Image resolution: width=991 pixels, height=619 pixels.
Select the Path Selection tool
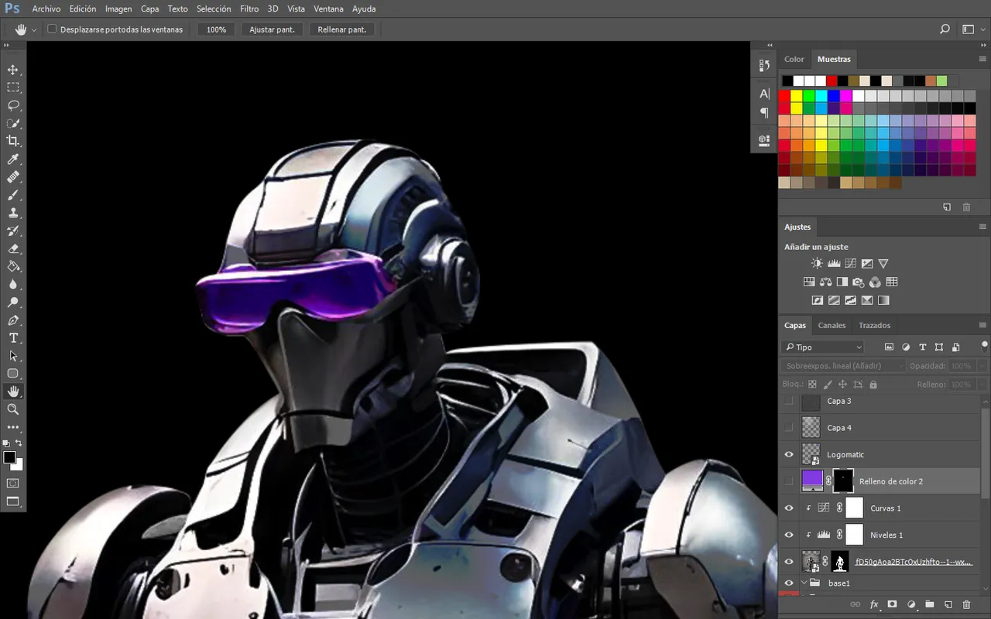(13, 356)
